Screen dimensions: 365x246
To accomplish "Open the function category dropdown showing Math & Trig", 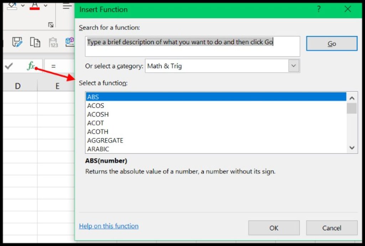I will click(294, 66).
